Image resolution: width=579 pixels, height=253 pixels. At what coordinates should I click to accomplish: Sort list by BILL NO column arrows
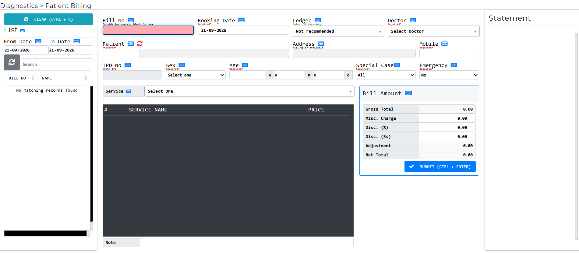click(33, 78)
